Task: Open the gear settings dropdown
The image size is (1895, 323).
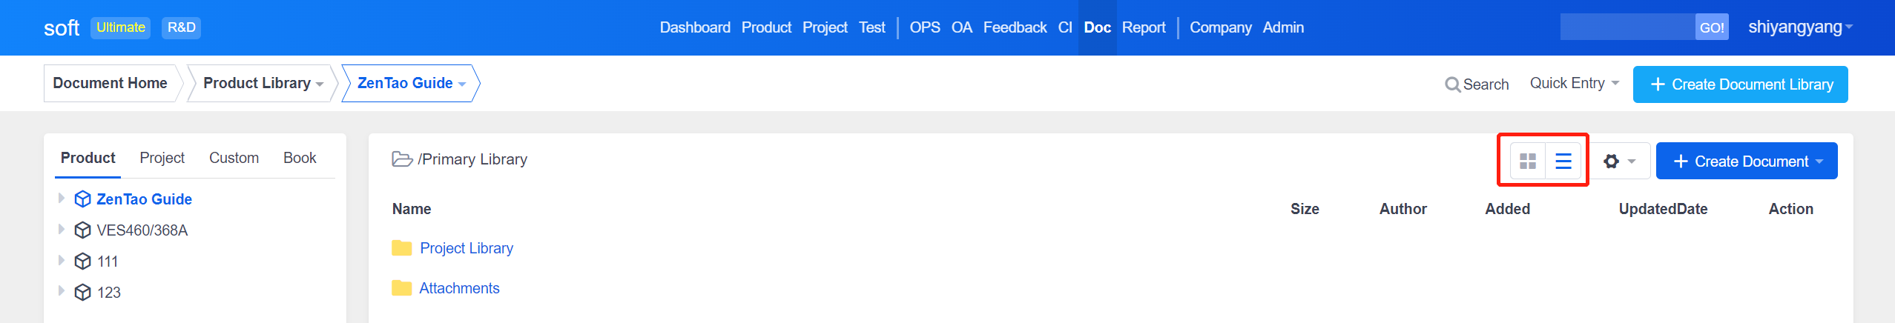Action: (1619, 161)
